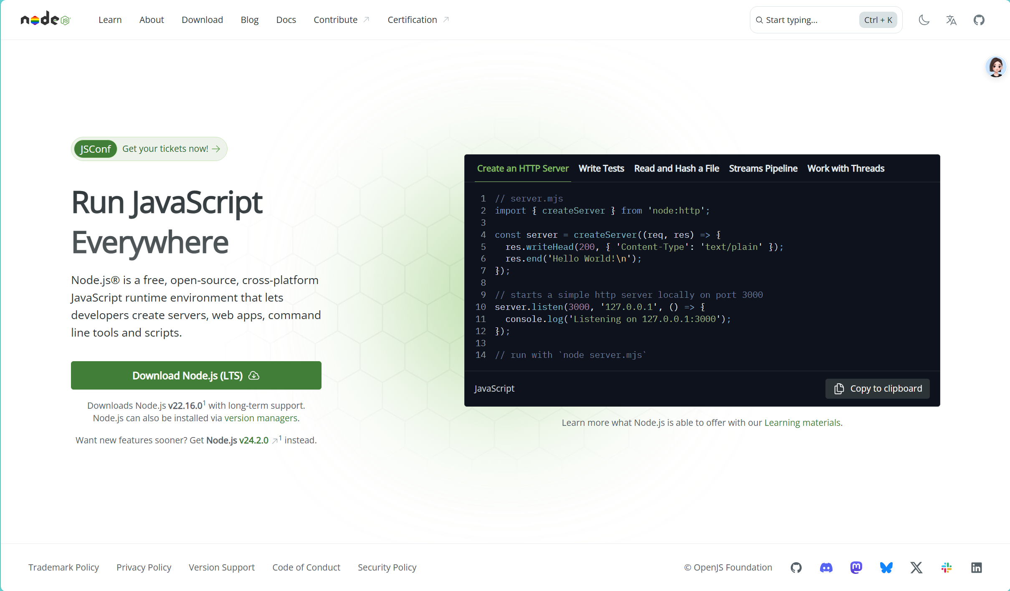Open the Docs nav item
The width and height of the screenshot is (1010, 591).
tap(286, 20)
